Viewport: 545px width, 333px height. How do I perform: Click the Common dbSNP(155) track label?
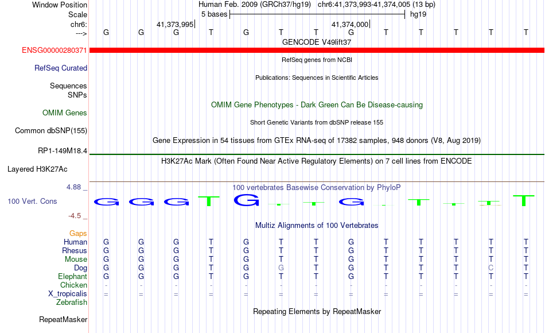coord(51,130)
